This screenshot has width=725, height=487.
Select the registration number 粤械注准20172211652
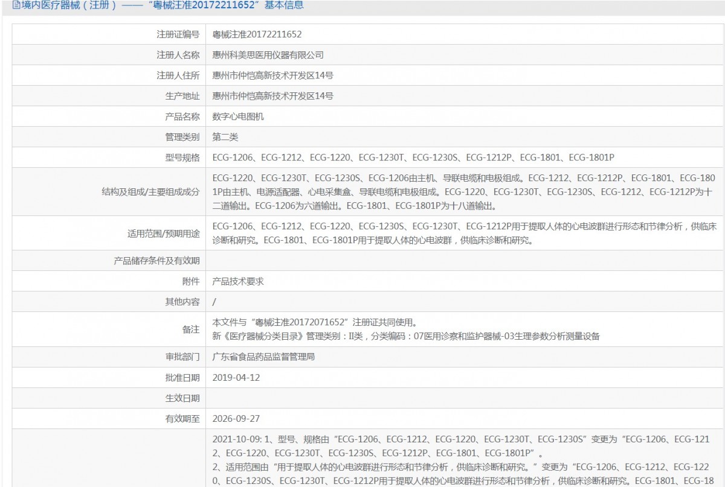[257, 34]
